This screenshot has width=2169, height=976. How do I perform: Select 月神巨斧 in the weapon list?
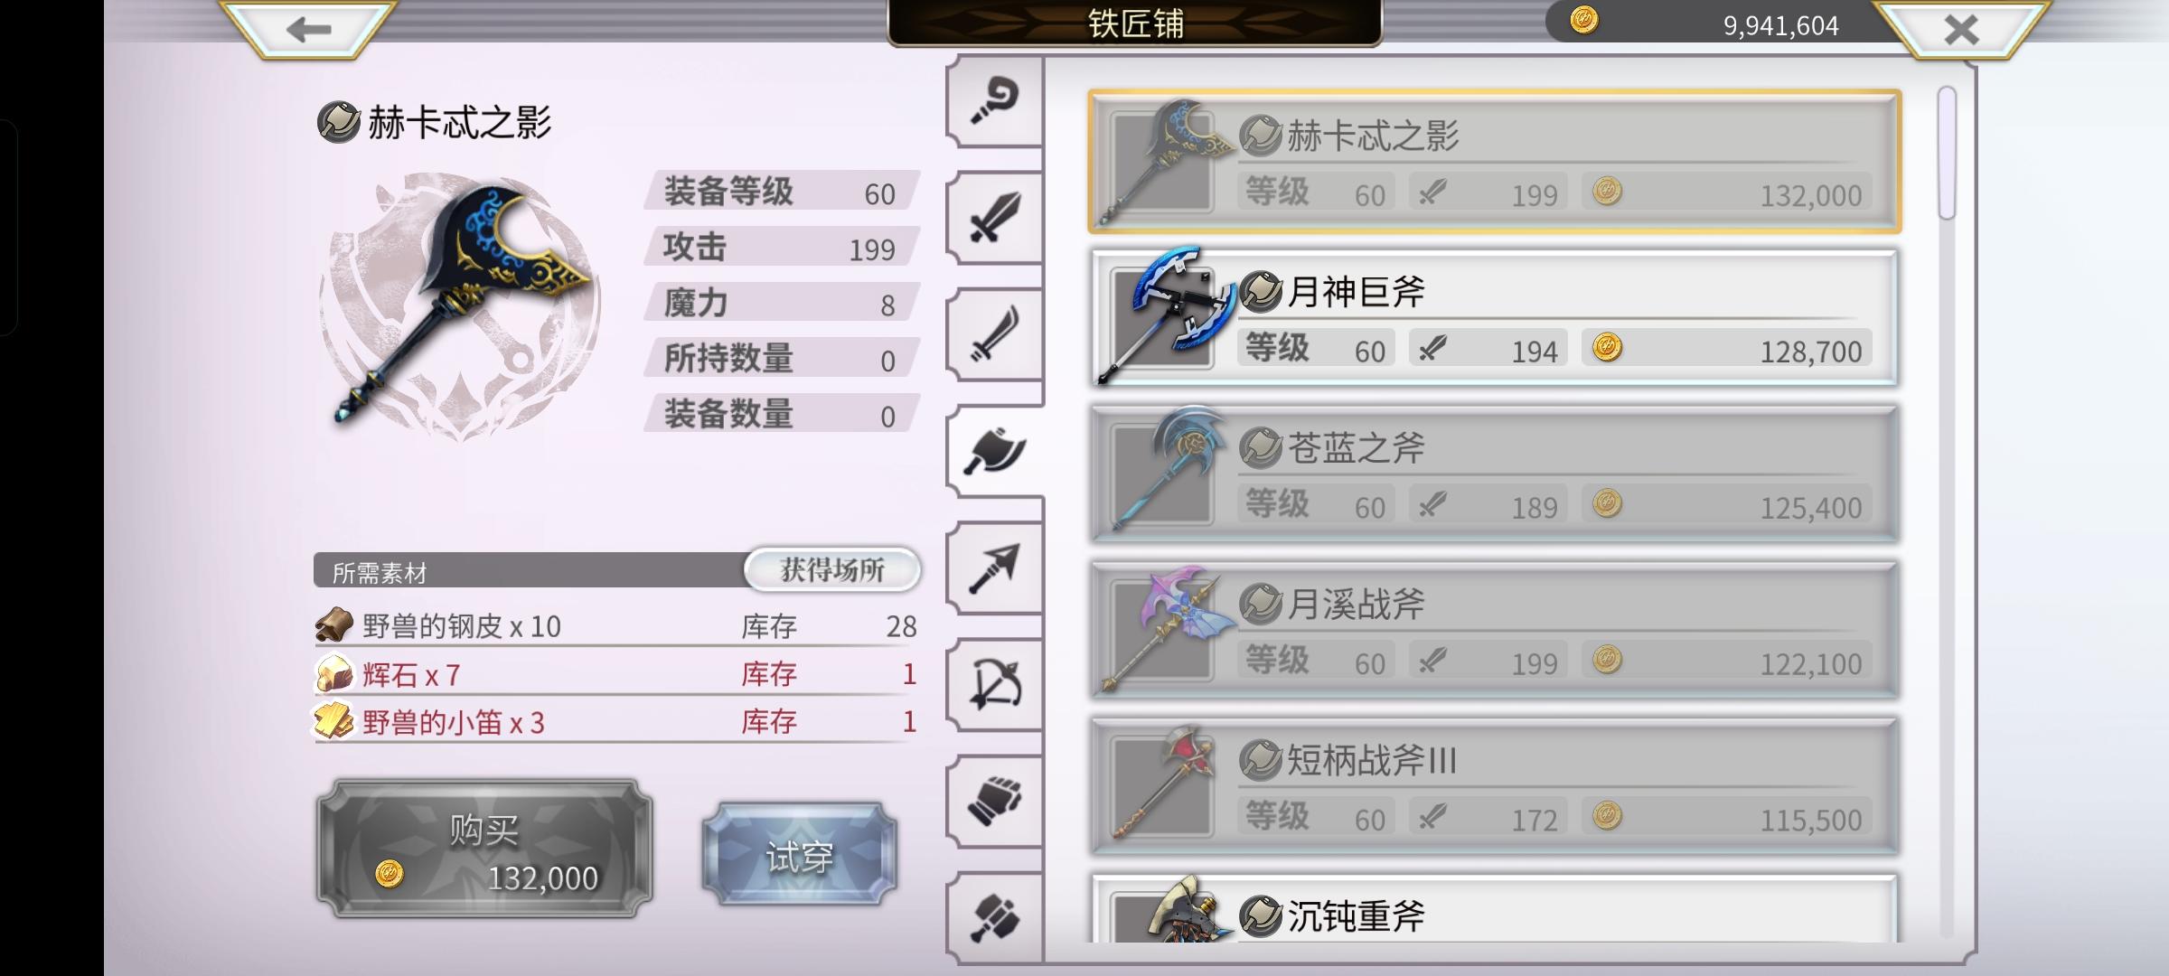click(1493, 318)
